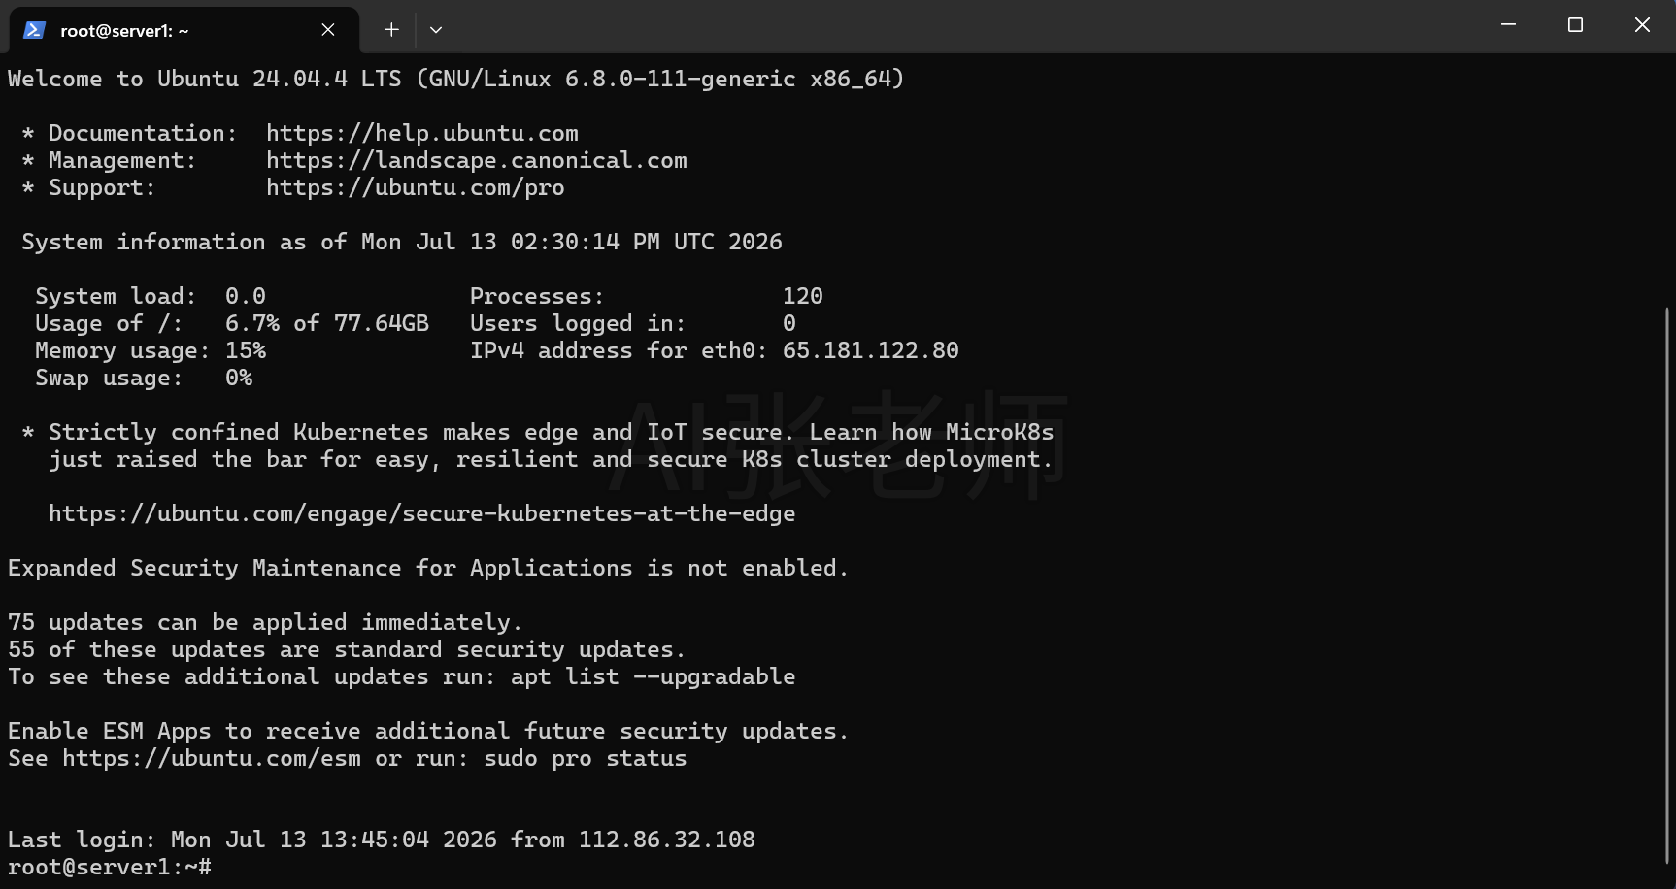Click the vertical scrollbar thumb

(1667, 585)
